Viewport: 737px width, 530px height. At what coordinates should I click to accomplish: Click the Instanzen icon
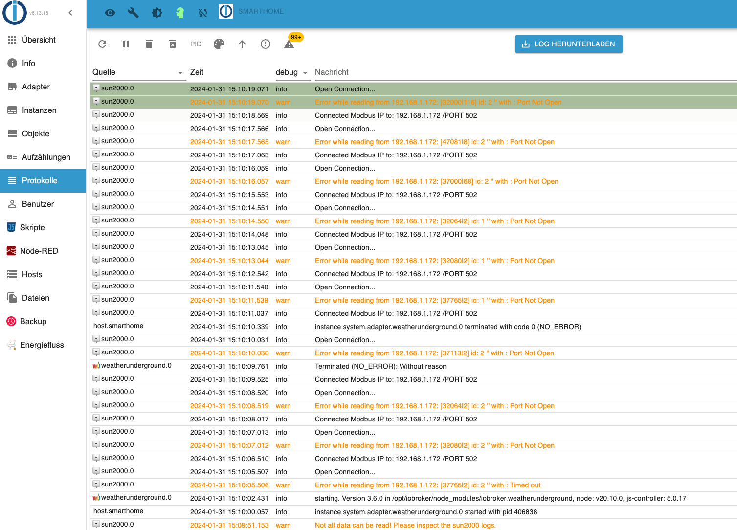(12, 110)
